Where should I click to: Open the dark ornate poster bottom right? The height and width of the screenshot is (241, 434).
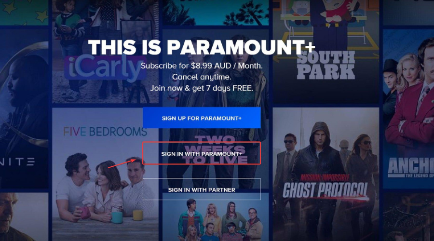pyautogui.click(x=408, y=217)
